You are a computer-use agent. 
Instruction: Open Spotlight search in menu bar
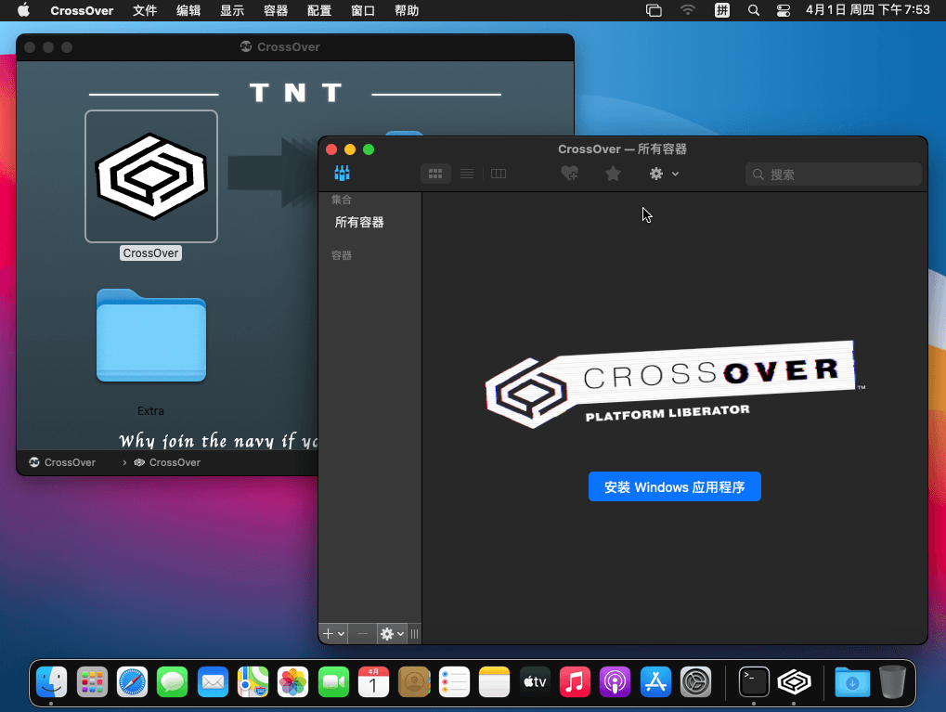point(754,10)
